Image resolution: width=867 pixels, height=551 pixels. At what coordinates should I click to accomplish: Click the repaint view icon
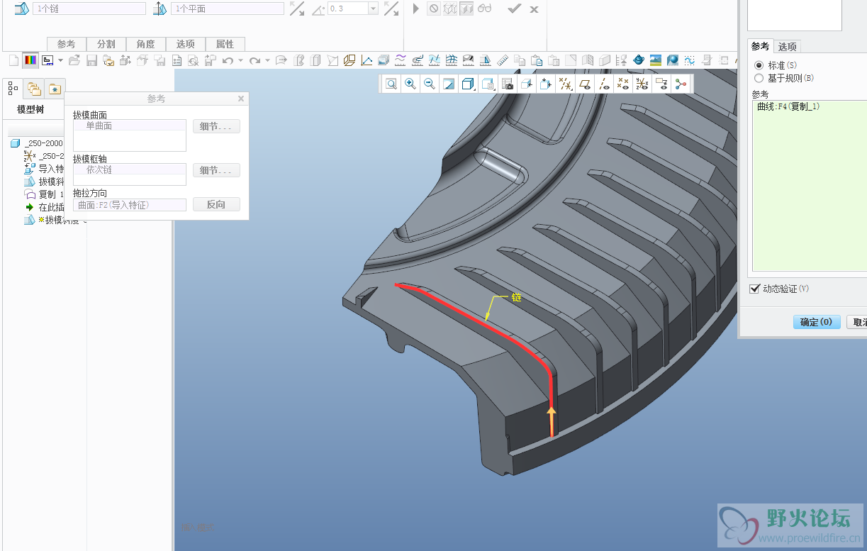pos(448,84)
